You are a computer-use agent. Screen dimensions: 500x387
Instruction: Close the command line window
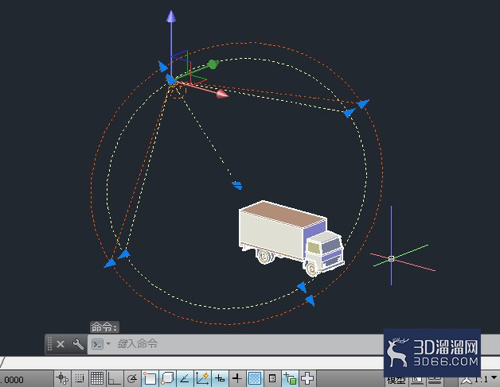pos(61,344)
